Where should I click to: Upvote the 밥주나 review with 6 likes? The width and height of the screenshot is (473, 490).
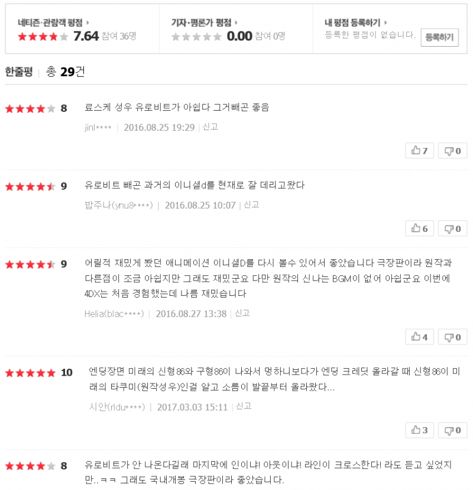tap(419, 228)
